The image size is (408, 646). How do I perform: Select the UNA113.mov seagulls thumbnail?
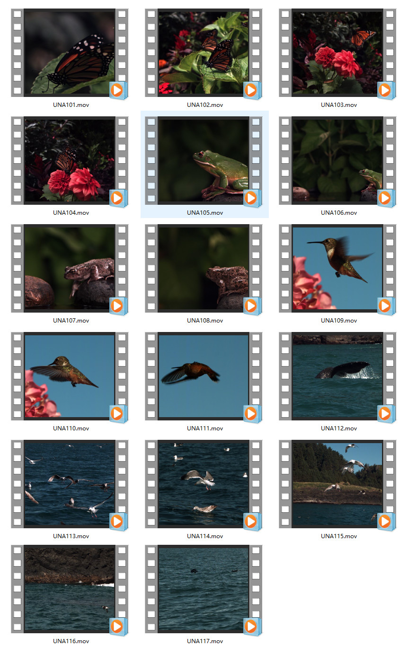[69, 484]
